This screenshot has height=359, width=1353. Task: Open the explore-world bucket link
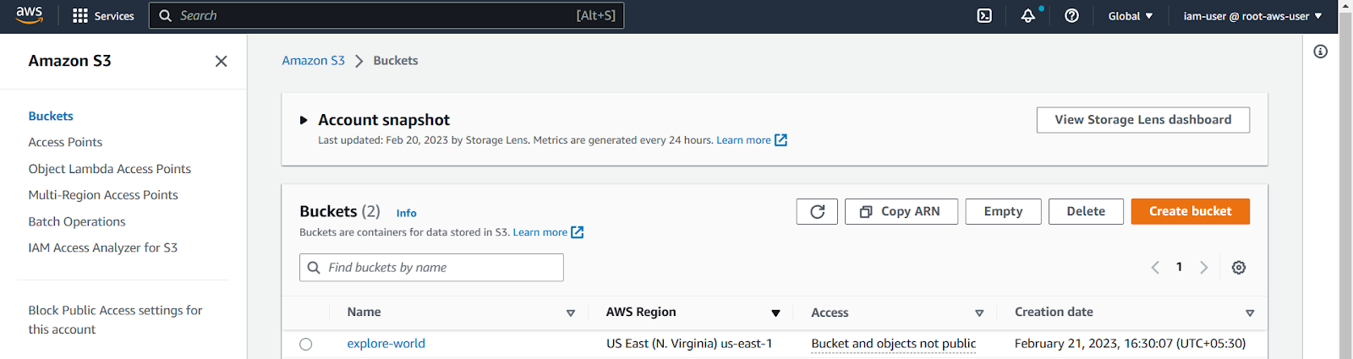386,344
